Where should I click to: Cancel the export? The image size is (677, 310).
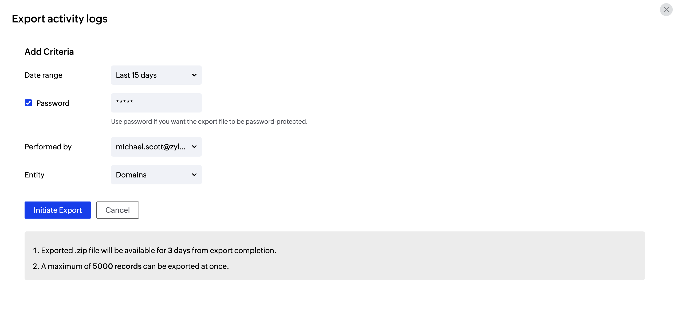click(117, 210)
